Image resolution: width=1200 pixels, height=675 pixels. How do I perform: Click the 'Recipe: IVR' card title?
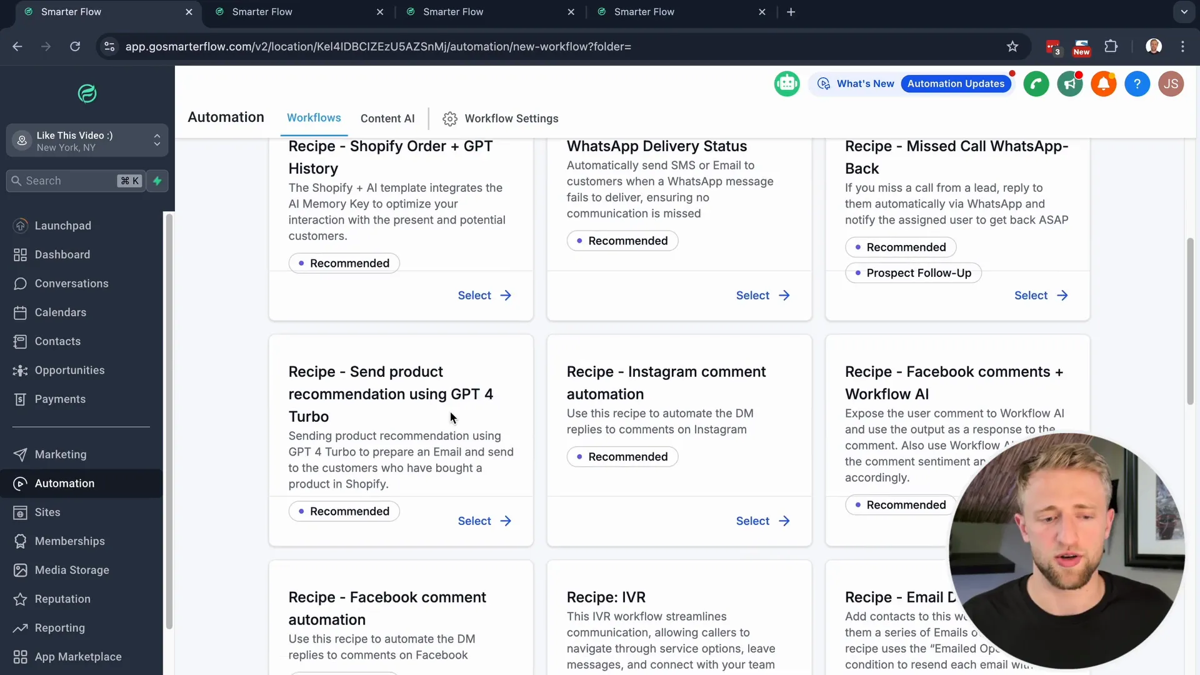[x=606, y=597]
